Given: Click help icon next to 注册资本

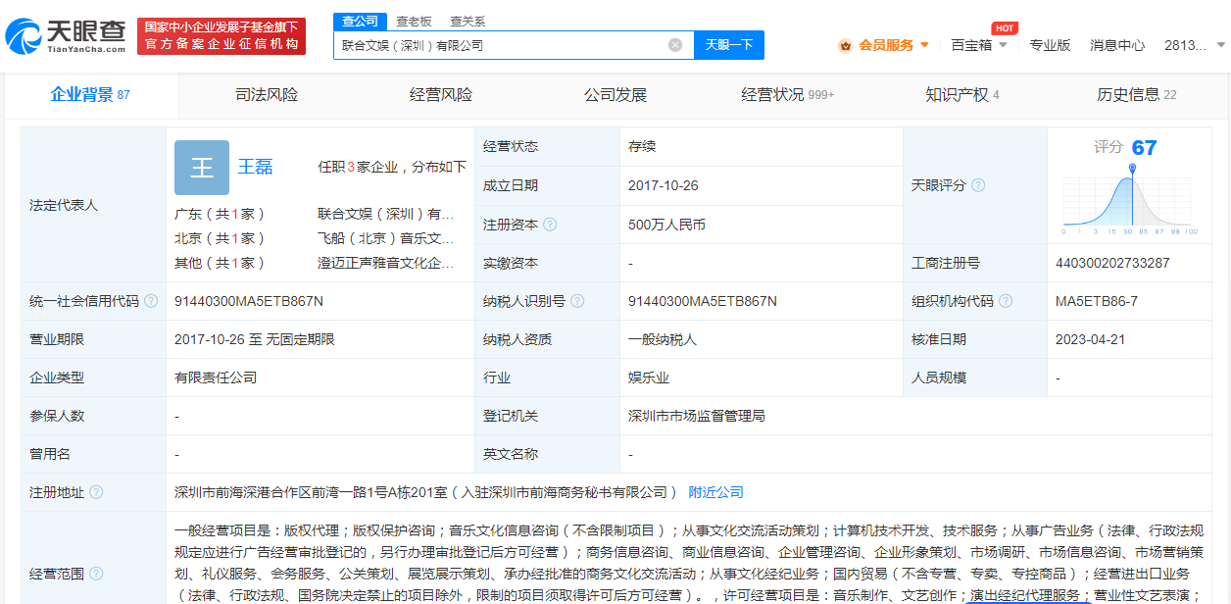Looking at the screenshot, I should [x=550, y=225].
